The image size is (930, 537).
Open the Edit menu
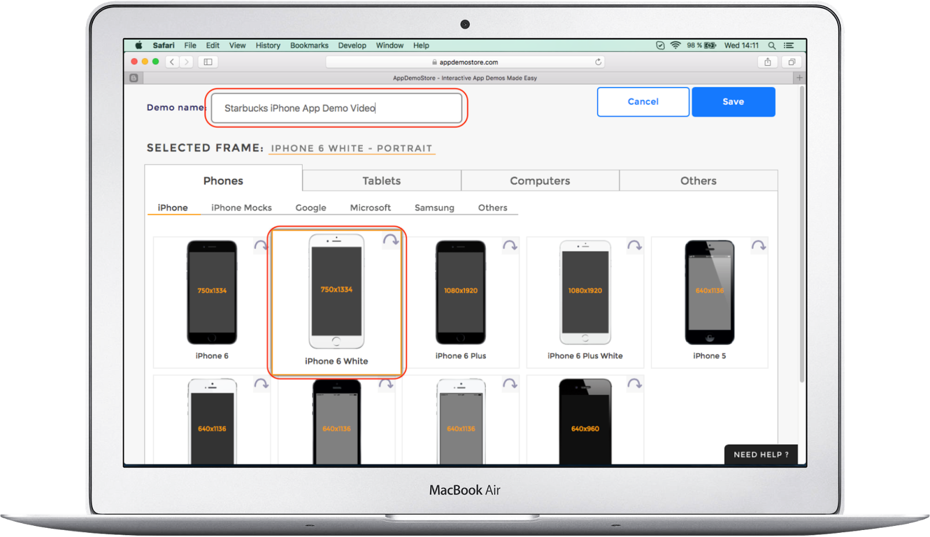[x=213, y=45]
